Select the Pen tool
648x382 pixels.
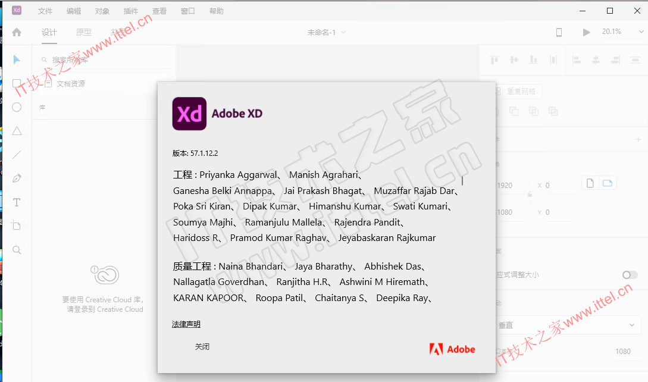[17, 178]
